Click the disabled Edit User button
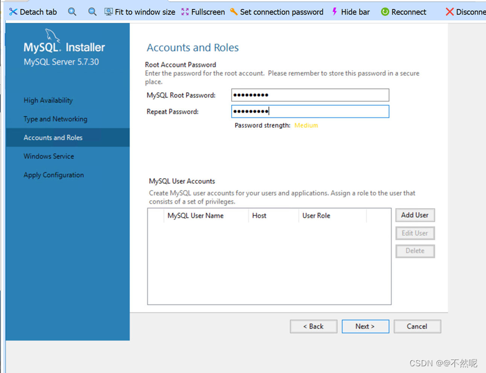The width and height of the screenshot is (486, 373). tap(415, 233)
